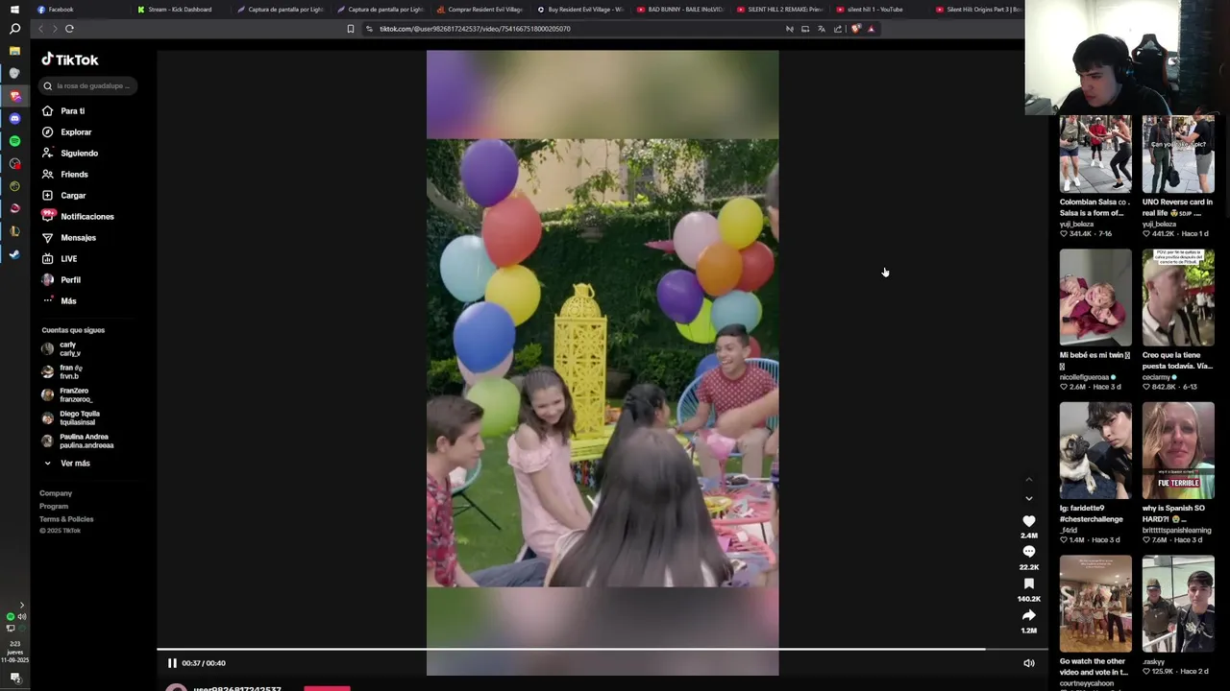Expand Ver más followed accounts
The width and height of the screenshot is (1230, 691).
pos(66,463)
